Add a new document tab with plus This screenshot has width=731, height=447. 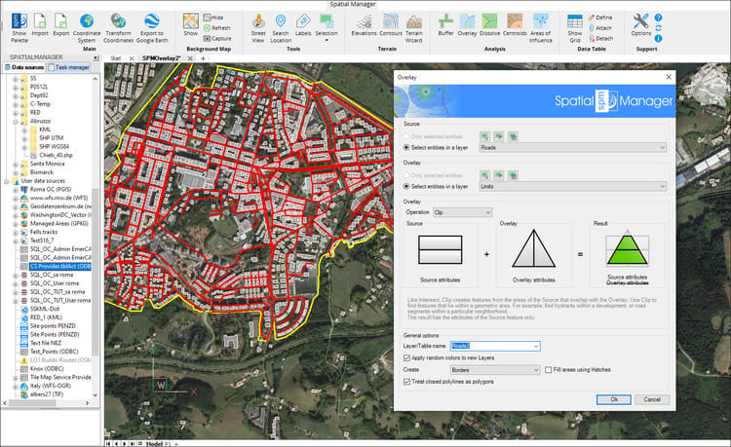203,58
